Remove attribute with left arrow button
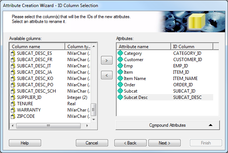228x153 pixels. 107,75
